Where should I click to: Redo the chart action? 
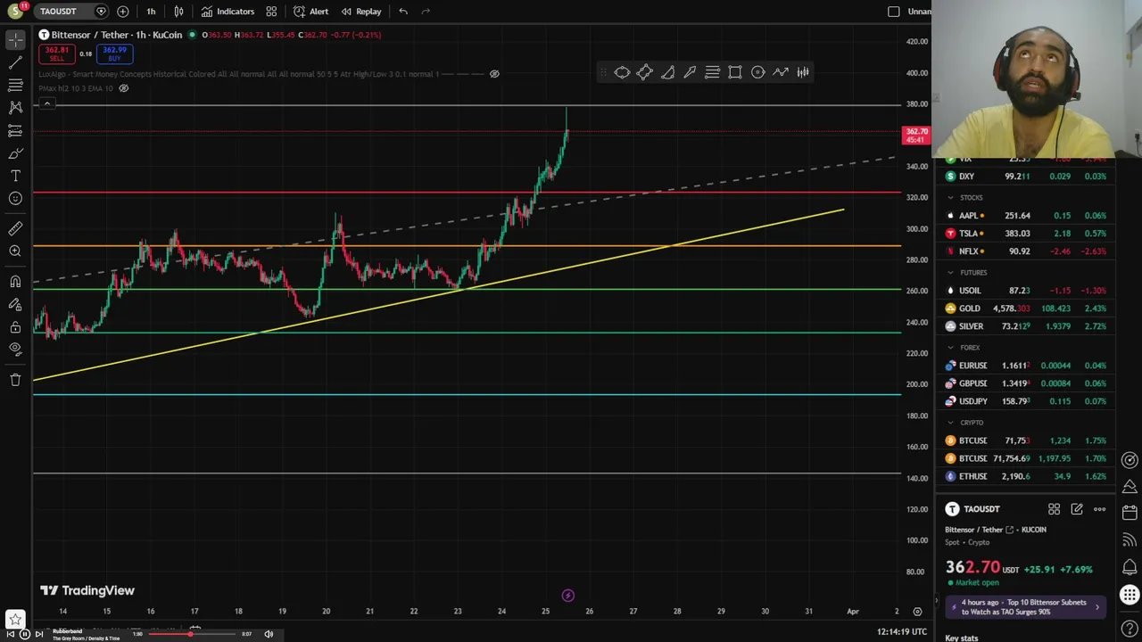pos(426,12)
